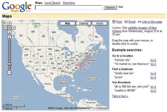The height and width of the screenshot is (112, 167).
Task: Click the Search button
Action: [x=110, y=8]
